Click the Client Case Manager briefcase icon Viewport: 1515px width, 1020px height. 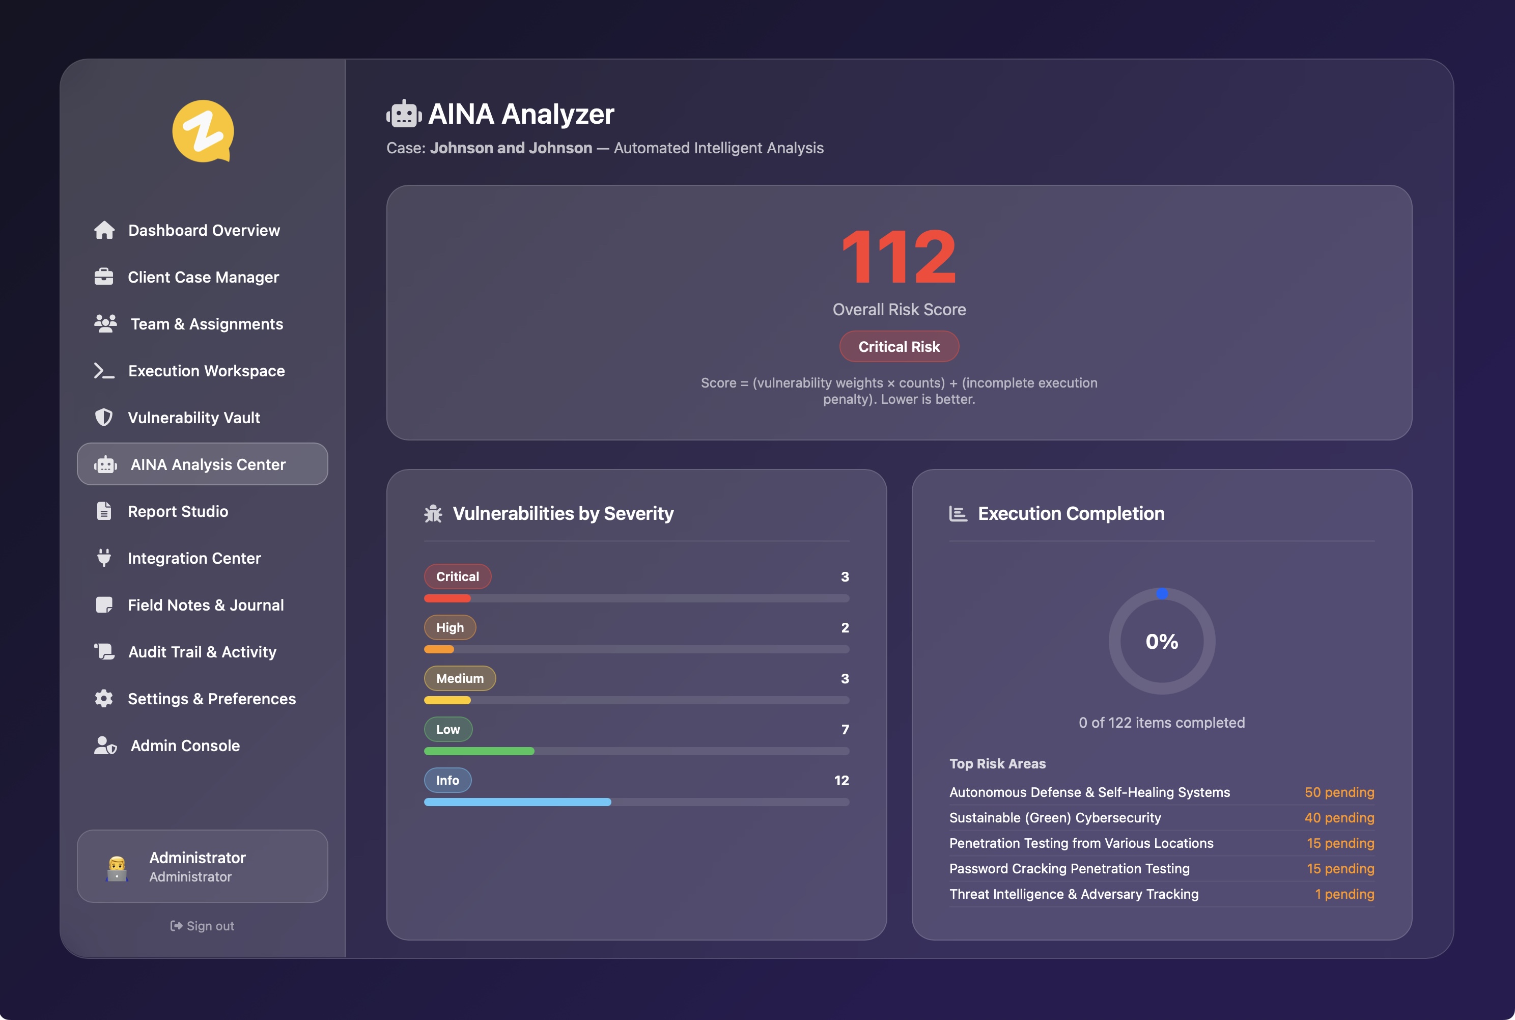click(104, 277)
